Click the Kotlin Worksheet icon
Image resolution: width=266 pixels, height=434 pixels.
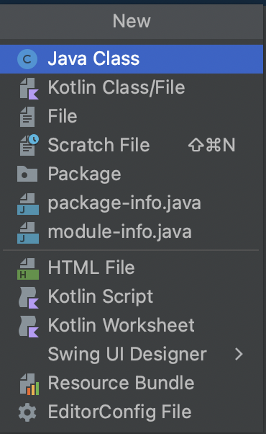29,327
